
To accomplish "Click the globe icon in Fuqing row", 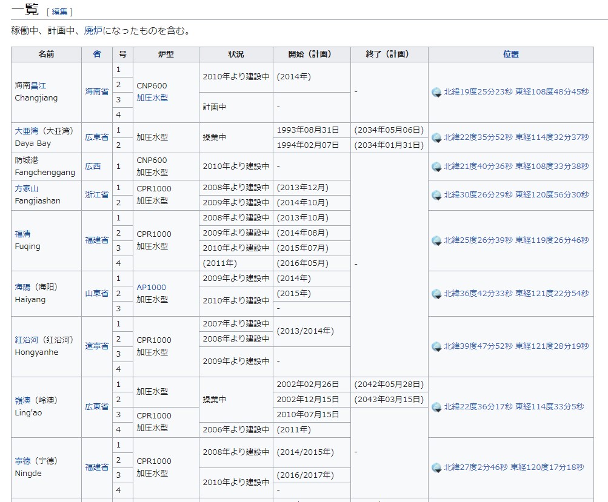I will tap(436, 240).
